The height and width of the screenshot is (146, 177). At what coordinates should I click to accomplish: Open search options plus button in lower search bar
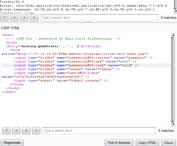tap(26, 131)
